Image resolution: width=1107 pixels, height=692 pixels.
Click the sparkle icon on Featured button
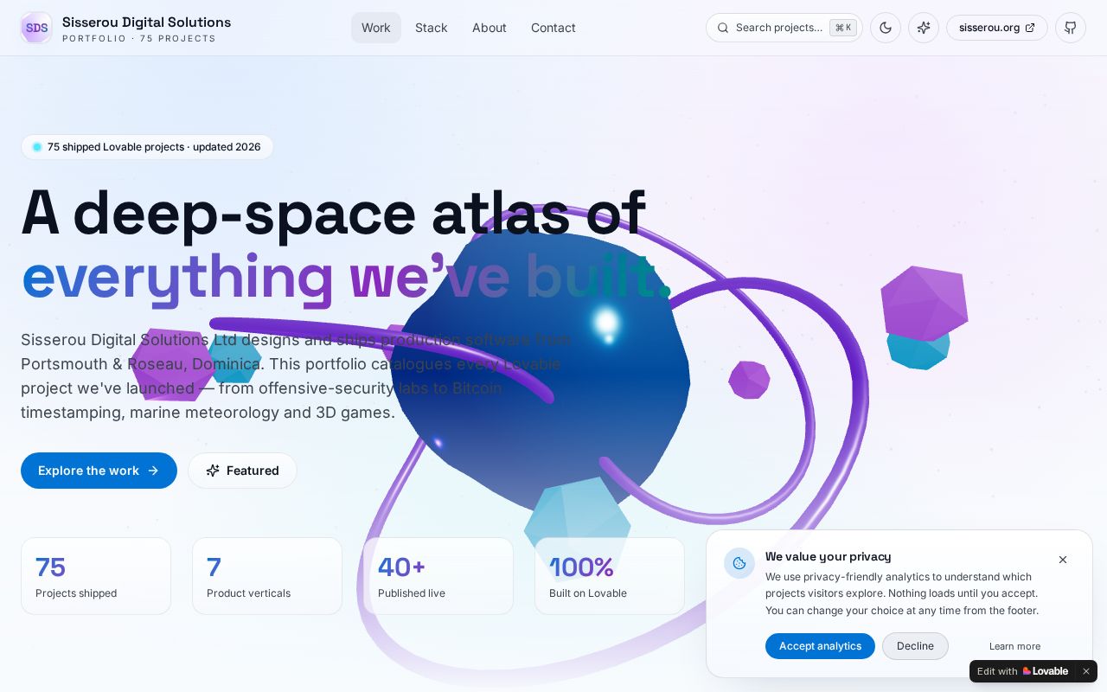click(213, 471)
